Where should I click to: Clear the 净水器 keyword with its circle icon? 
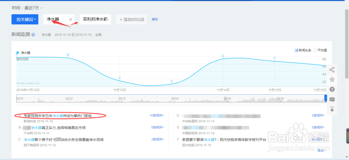(x=70, y=19)
